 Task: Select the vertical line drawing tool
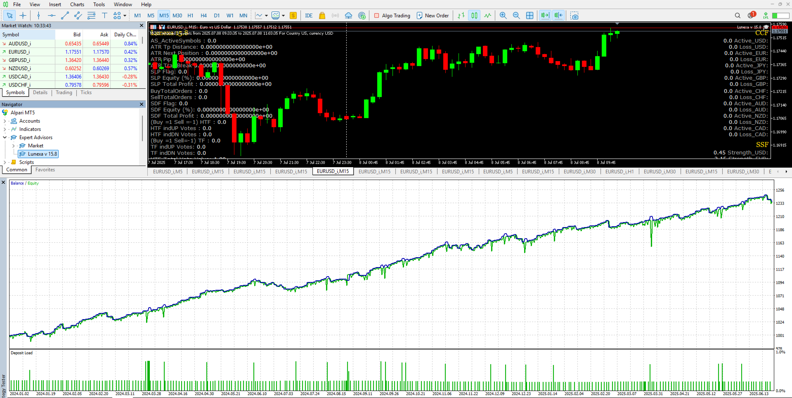click(x=38, y=16)
